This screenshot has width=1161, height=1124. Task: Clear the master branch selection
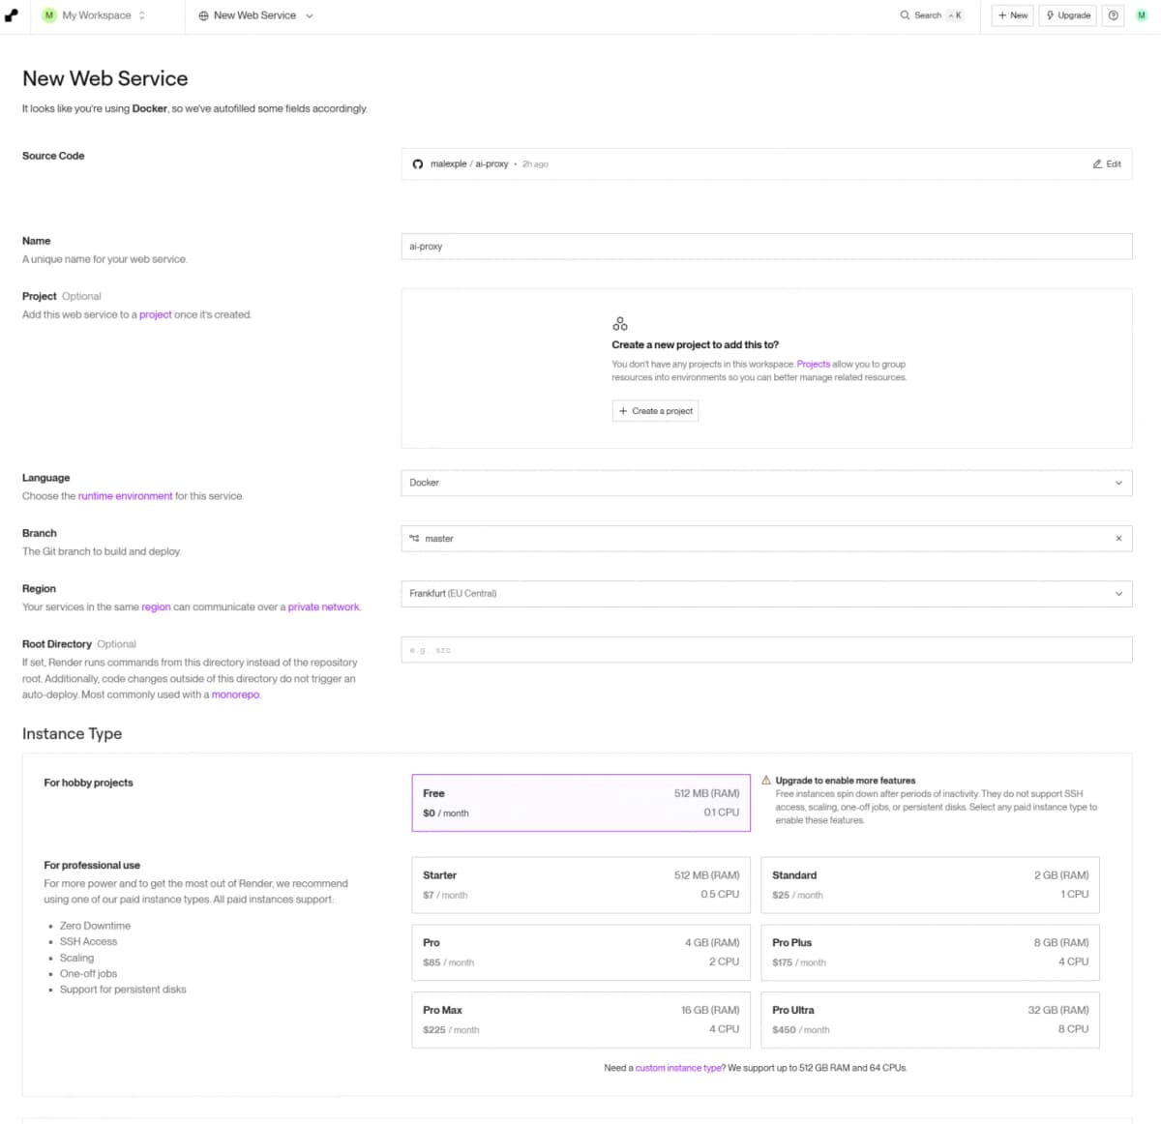[x=1118, y=539]
